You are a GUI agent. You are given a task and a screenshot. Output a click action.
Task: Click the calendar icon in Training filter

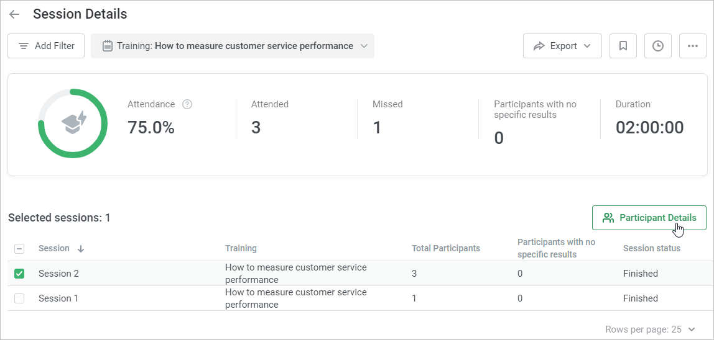pyautogui.click(x=108, y=46)
